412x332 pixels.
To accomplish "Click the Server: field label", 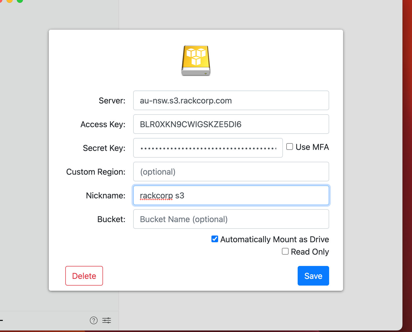I will (112, 101).
